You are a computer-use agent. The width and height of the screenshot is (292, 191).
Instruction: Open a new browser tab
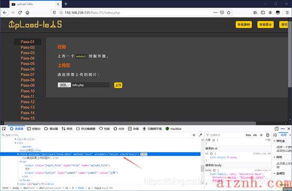click(66, 4)
